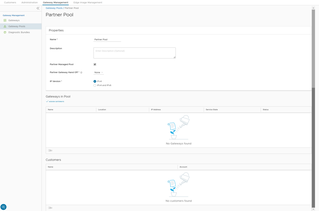Select the IPv4 radio button
The height and width of the screenshot is (211, 319).
pos(95,82)
